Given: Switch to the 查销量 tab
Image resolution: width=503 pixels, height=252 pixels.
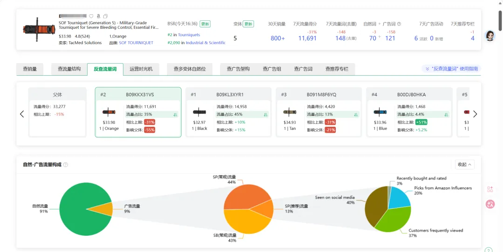Looking at the screenshot, I should [x=30, y=69].
